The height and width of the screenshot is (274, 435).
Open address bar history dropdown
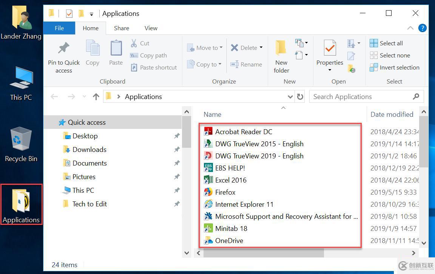tap(290, 97)
